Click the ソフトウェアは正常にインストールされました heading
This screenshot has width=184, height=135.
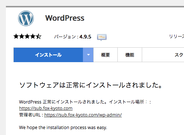pyautogui.click(x=91, y=85)
